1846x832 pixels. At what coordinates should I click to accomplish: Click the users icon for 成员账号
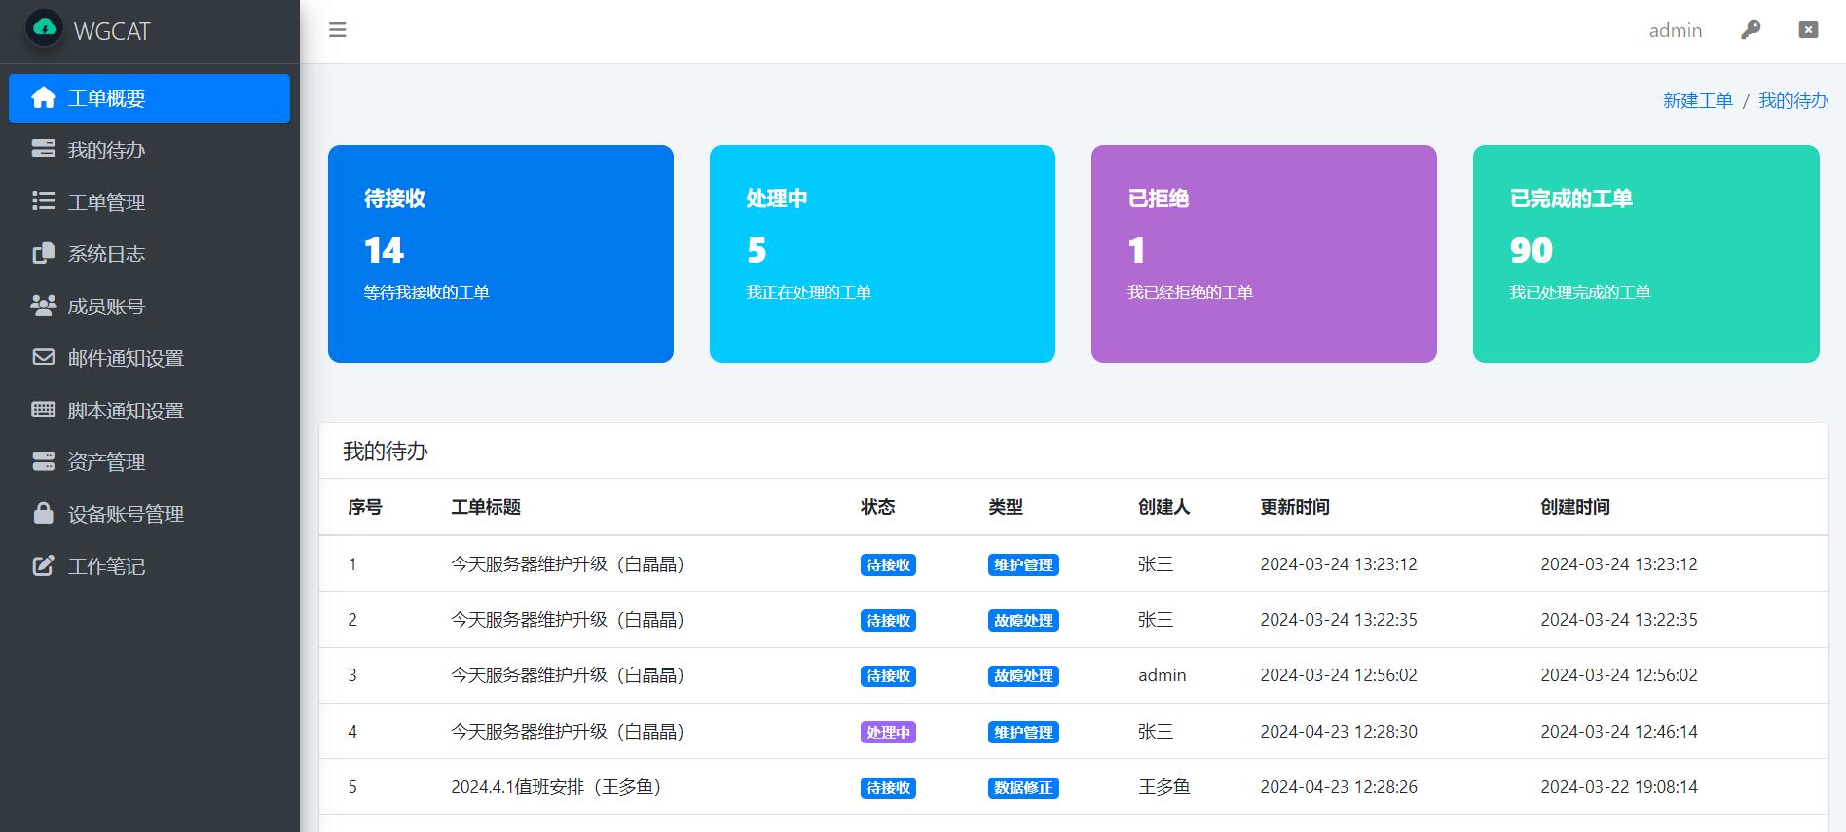tap(44, 306)
